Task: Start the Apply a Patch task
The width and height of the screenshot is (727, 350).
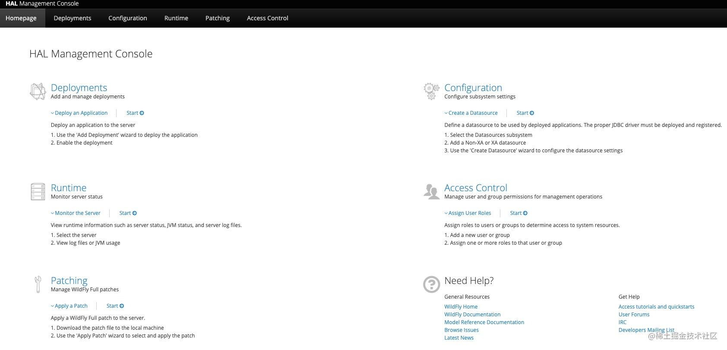Action: point(115,306)
